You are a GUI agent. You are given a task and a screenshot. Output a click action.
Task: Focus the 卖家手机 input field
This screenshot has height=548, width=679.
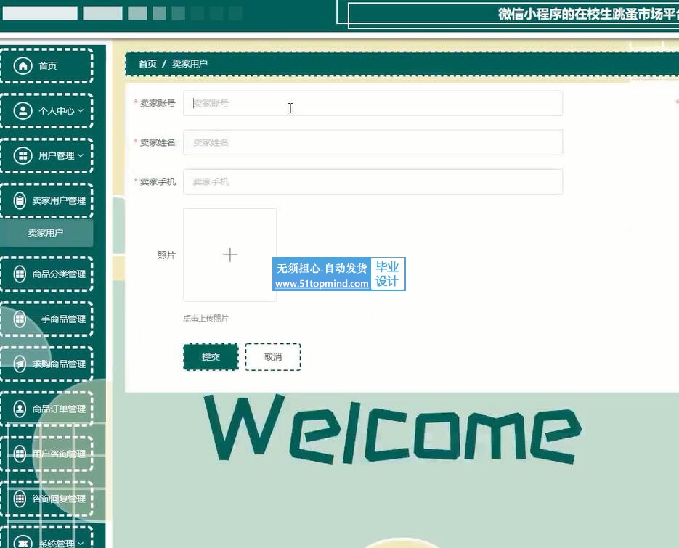[x=373, y=181]
